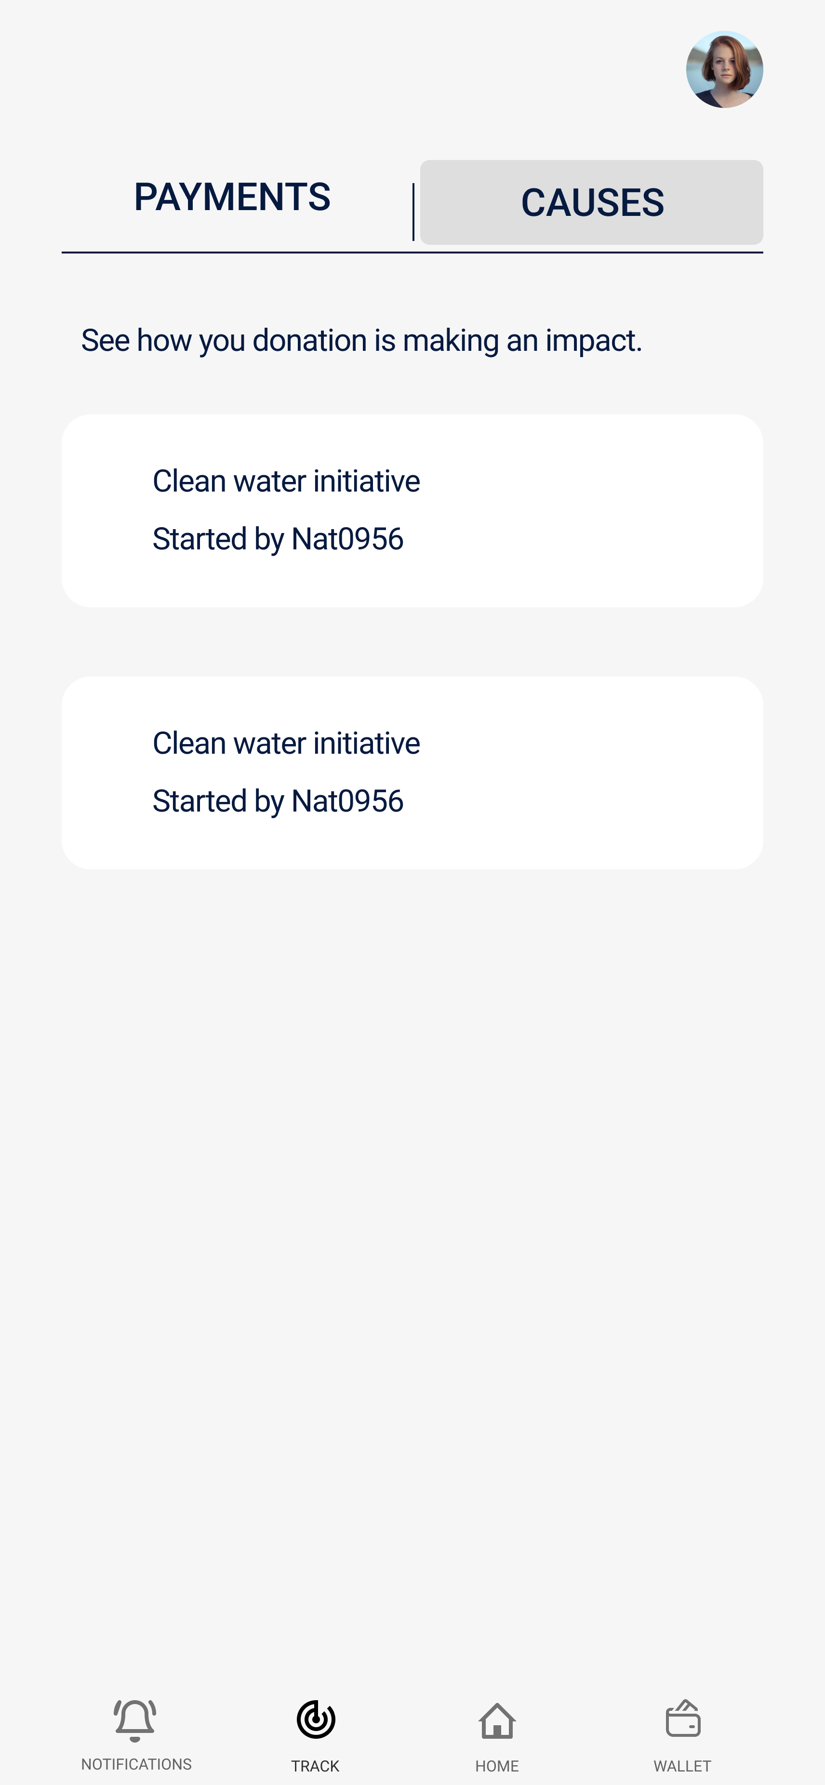825x1785 pixels.
Task: Click Nat0956 username in the first card
Action: (x=347, y=539)
